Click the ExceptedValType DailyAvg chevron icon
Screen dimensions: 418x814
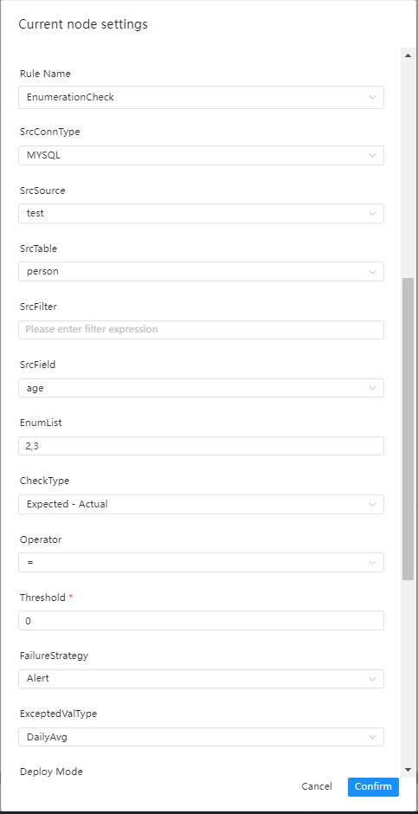[x=372, y=737]
